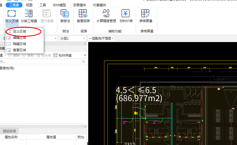Click 属性名称 column header
The image size is (237, 145).
[x=11, y=137]
